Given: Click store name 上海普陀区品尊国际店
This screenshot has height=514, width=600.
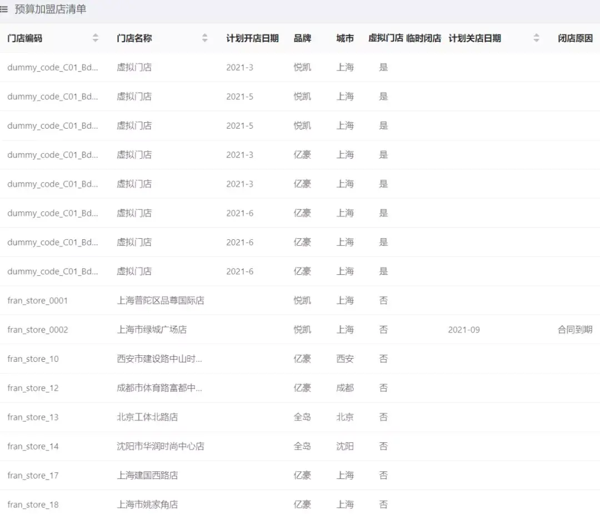Looking at the screenshot, I should click(x=161, y=301).
